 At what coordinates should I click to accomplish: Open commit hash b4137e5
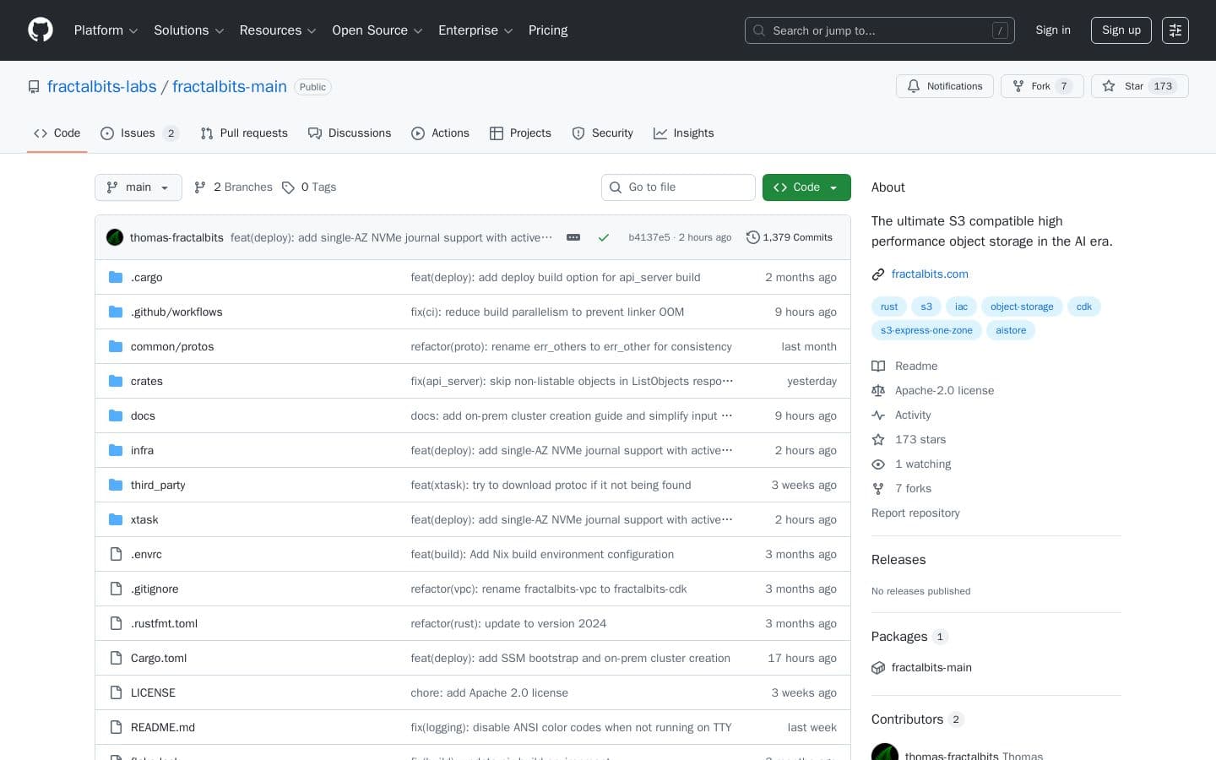(649, 237)
